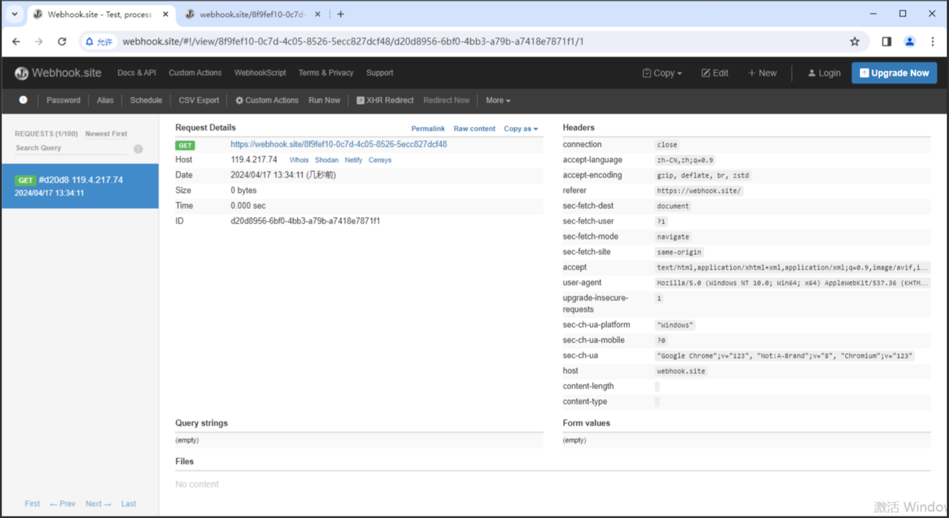The width and height of the screenshot is (949, 518).
Task: Toggle Newest First sorting
Action: (x=106, y=134)
